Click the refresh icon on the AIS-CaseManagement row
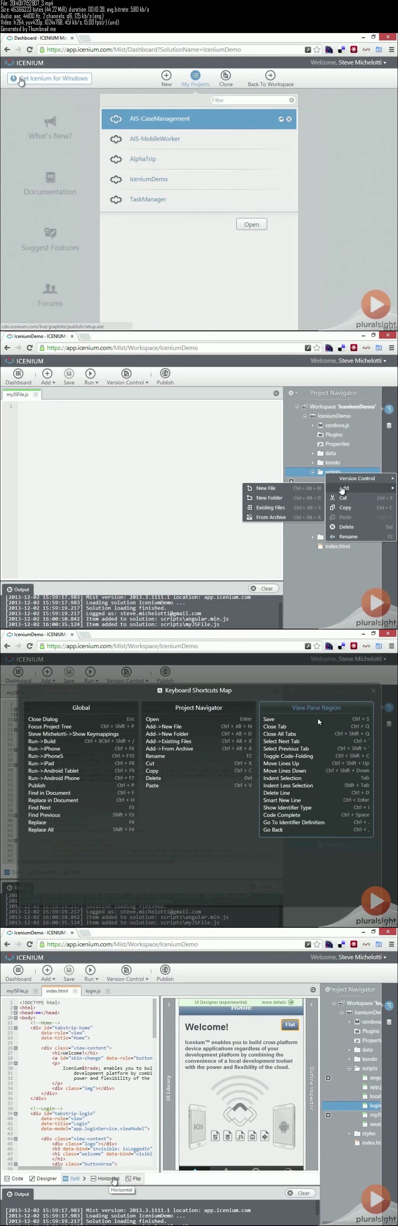Screen dimensions: 398x1226 pyautogui.click(x=281, y=119)
